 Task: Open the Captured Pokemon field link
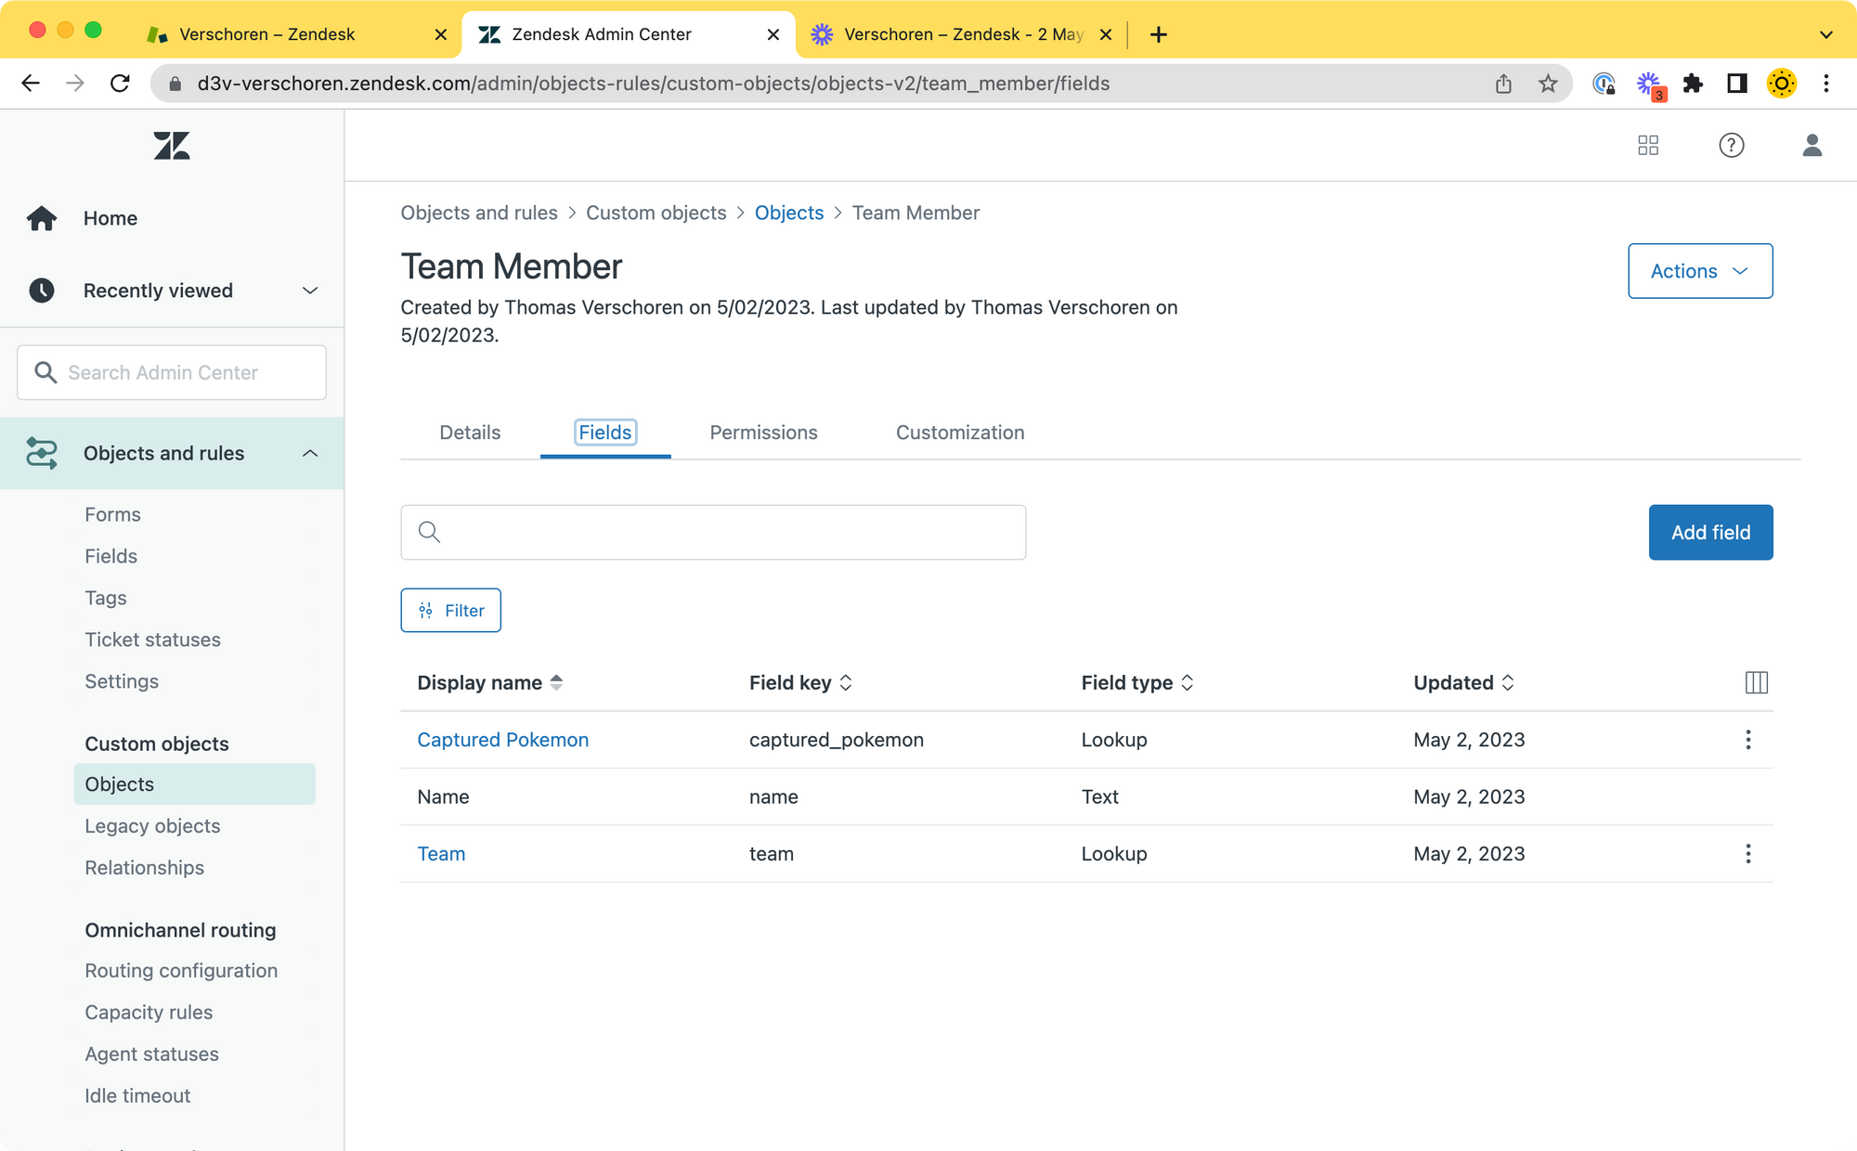pos(502,740)
